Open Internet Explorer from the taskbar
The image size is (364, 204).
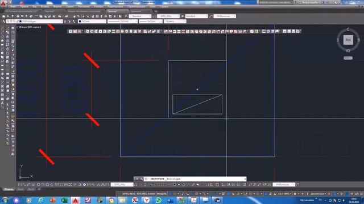coord(40,200)
